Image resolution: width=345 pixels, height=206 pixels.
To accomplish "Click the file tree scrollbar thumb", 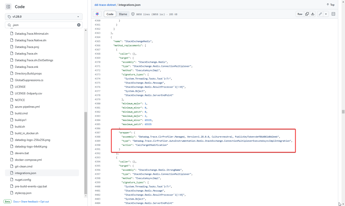I will [x=86, y=153].
